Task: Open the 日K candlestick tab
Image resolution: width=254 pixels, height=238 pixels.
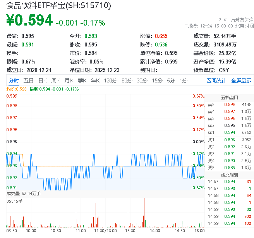Action: 43,80
